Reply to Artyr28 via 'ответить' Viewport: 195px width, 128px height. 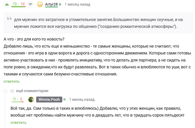(12, 82)
